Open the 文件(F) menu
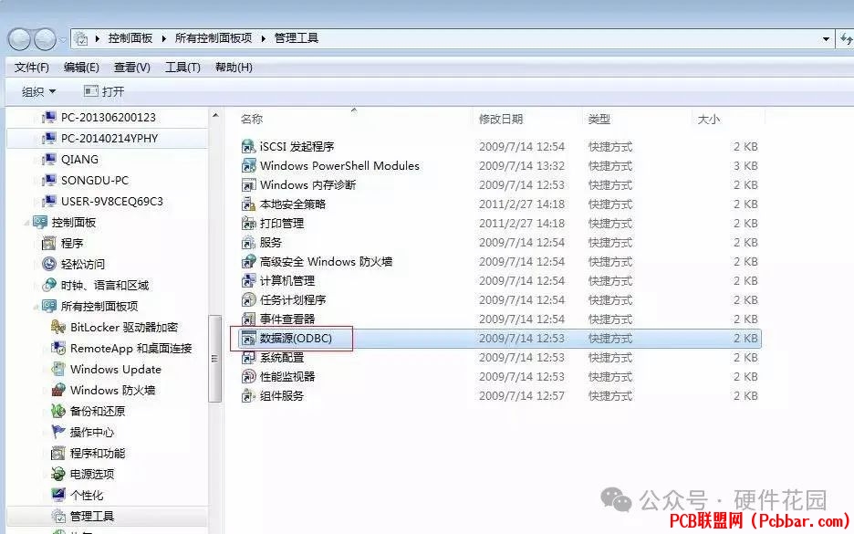 pos(32,67)
